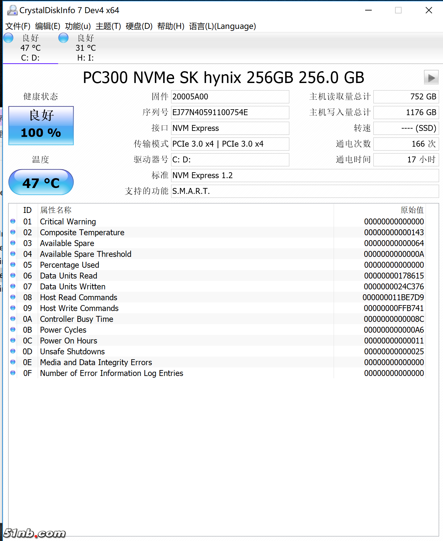Image resolution: width=443 pixels, height=541 pixels.
Task: Click the next disk arrow button
Action: click(x=431, y=78)
